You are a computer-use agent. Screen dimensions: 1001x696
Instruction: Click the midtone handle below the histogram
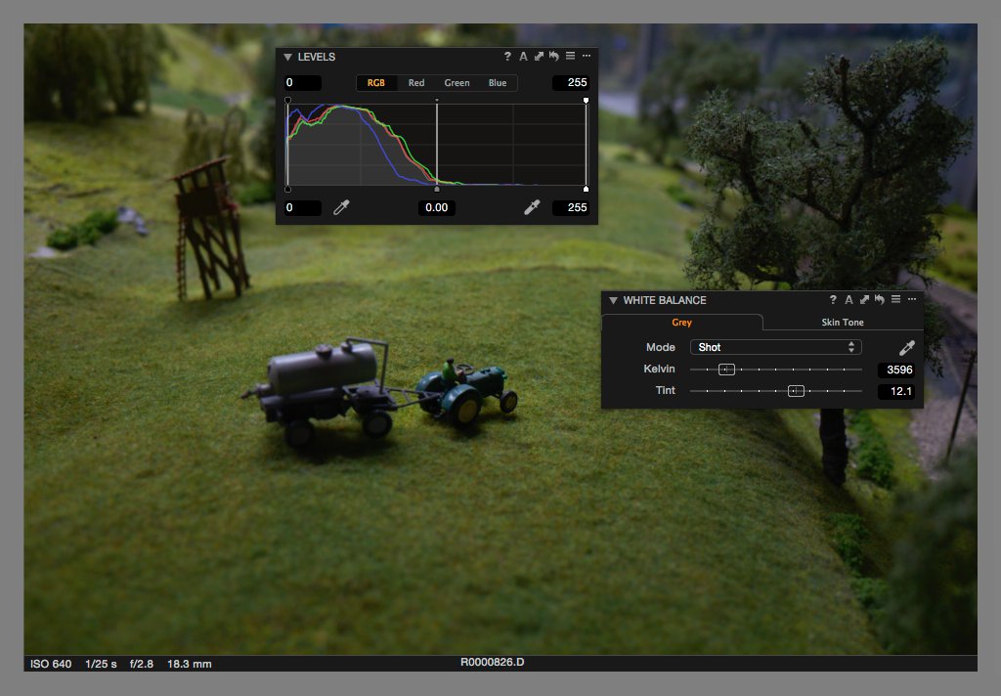coord(437,189)
